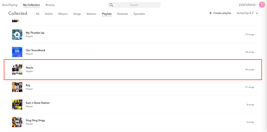View the Podcasts collection tab
This screenshot has width=267, height=132.
click(x=123, y=14)
